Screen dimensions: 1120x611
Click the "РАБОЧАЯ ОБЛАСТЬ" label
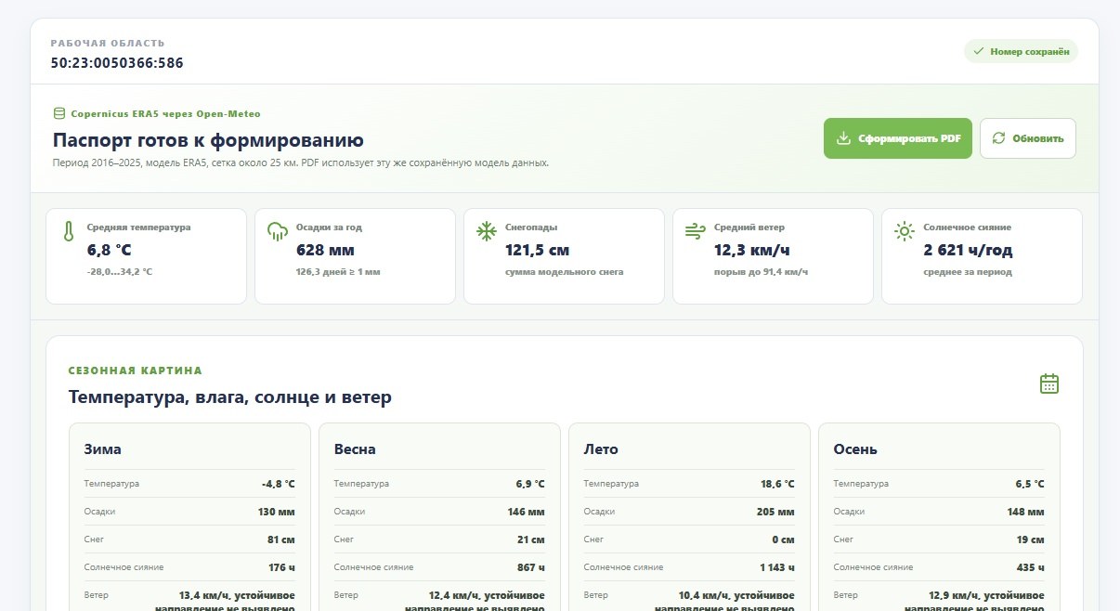click(108, 43)
